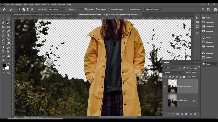Choose Subtract from Selection mode icon
218x122 pixels.
pos(28,9)
